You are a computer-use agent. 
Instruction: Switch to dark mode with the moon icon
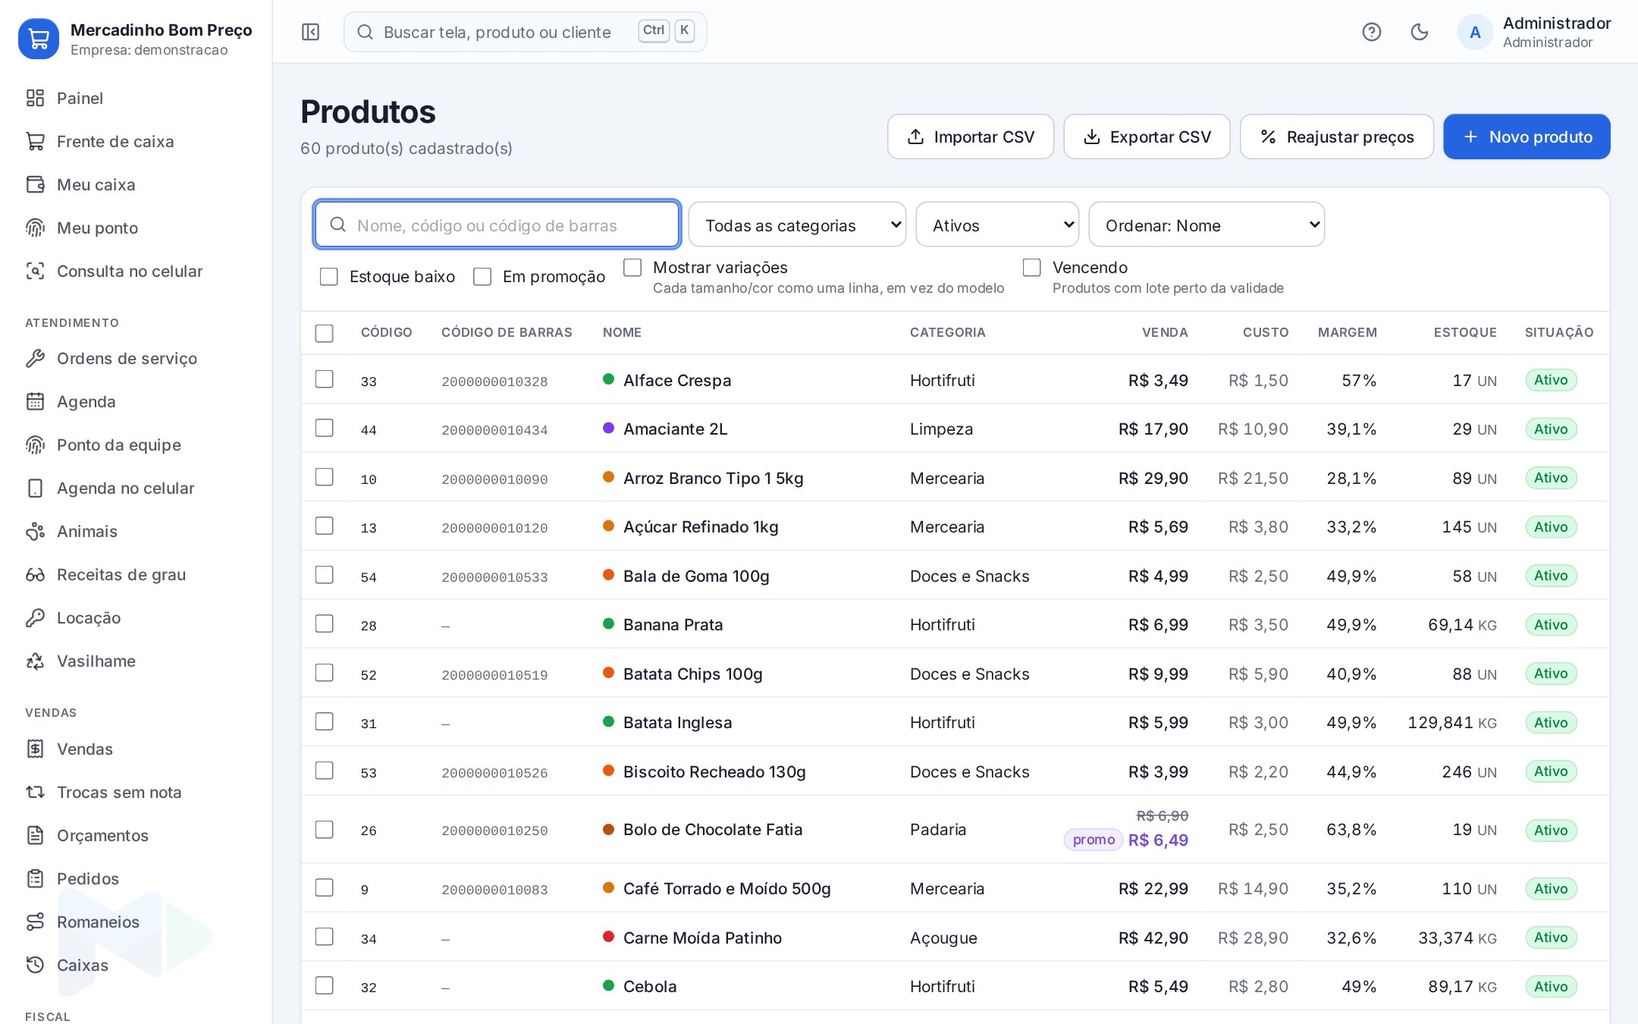click(x=1419, y=32)
